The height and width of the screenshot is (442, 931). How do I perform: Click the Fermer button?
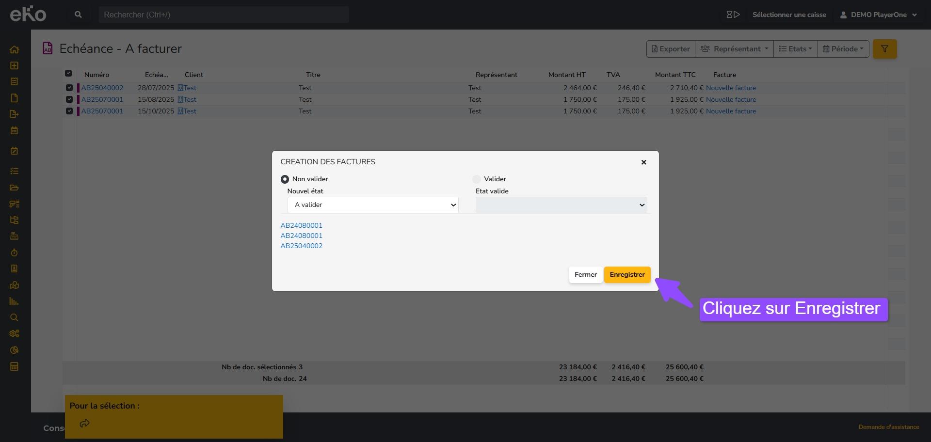(x=585, y=275)
